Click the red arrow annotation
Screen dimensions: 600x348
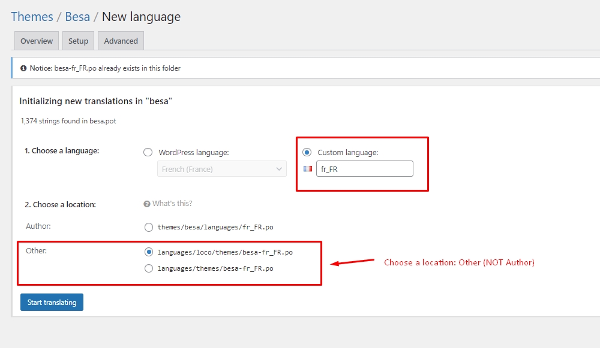click(353, 262)
